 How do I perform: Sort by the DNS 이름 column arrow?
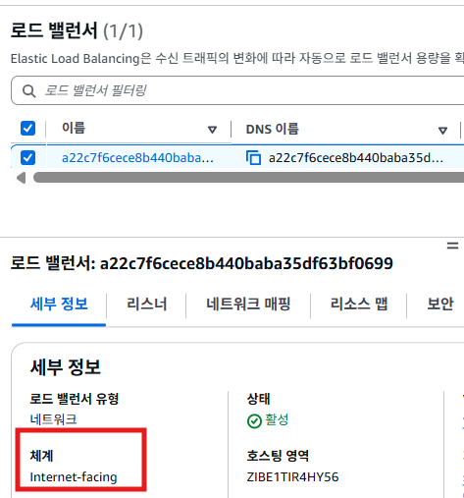point(442,131)
